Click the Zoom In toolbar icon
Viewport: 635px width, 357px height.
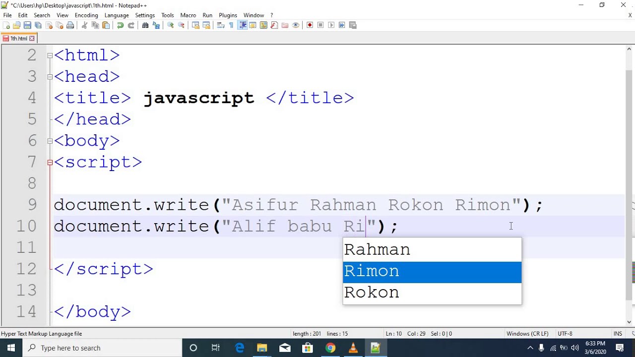pyautogui.click(x=170, y=25)
